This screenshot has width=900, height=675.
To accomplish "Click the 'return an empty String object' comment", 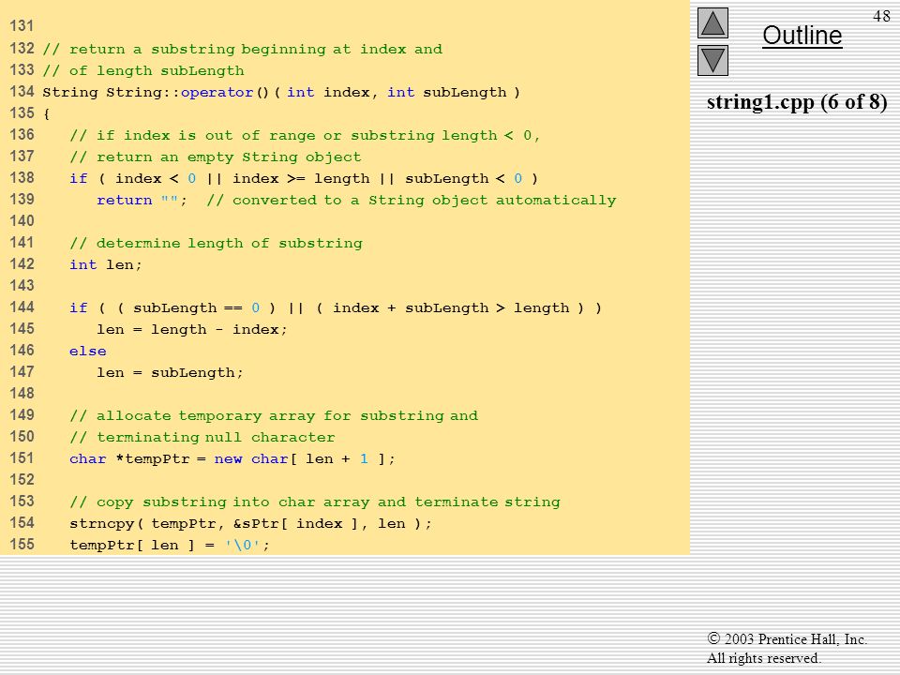I will pyautogui.click(x=216, y=157).
